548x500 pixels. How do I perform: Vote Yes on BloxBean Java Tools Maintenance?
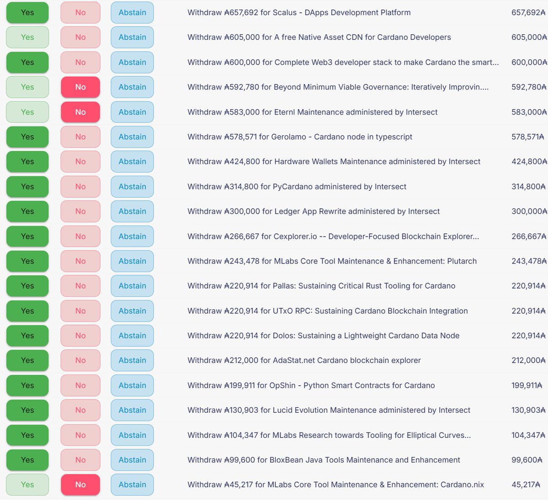27,460
